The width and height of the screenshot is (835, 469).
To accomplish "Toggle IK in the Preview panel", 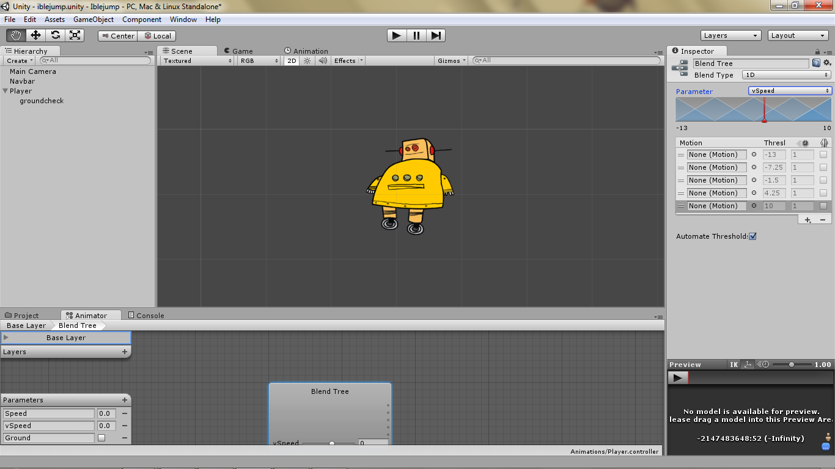I will [x=734, y=365].
